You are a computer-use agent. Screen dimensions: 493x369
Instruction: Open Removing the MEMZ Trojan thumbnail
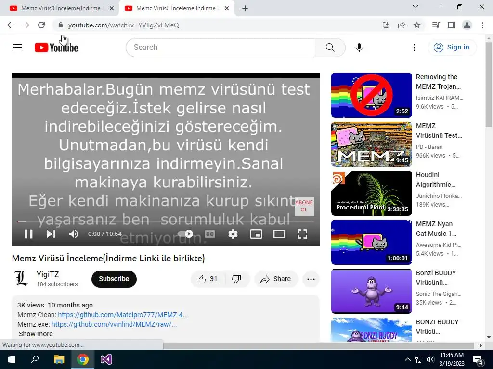tap(371, 95)
